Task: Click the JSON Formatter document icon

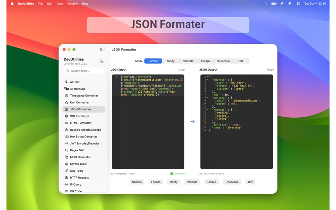Action: point(66,109)
